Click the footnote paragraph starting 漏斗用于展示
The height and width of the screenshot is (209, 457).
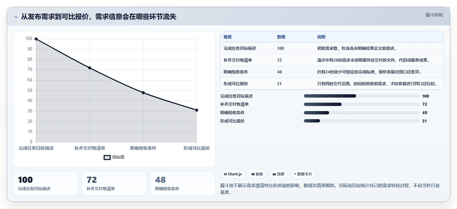[x=330, y=189]
